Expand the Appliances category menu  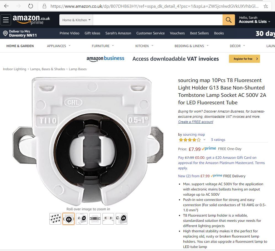coord(59,46)
